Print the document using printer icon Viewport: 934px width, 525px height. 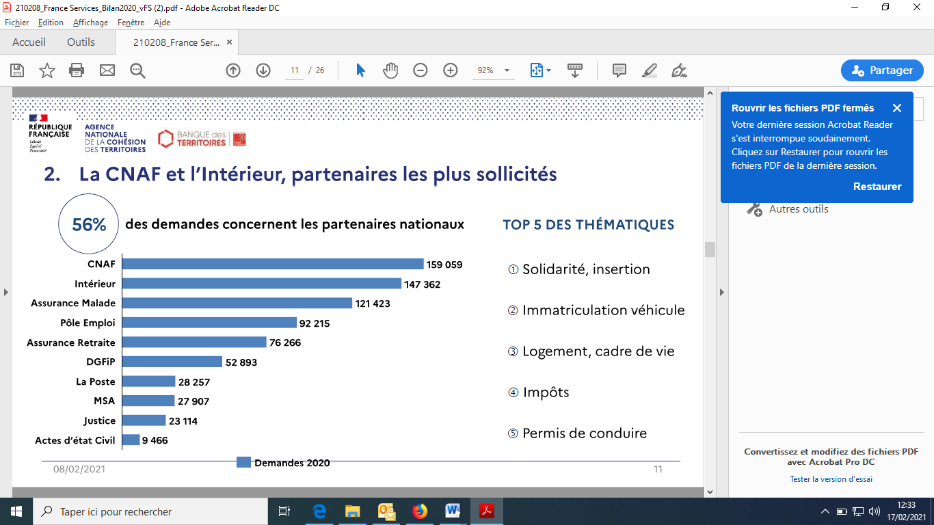pos(77,70)
